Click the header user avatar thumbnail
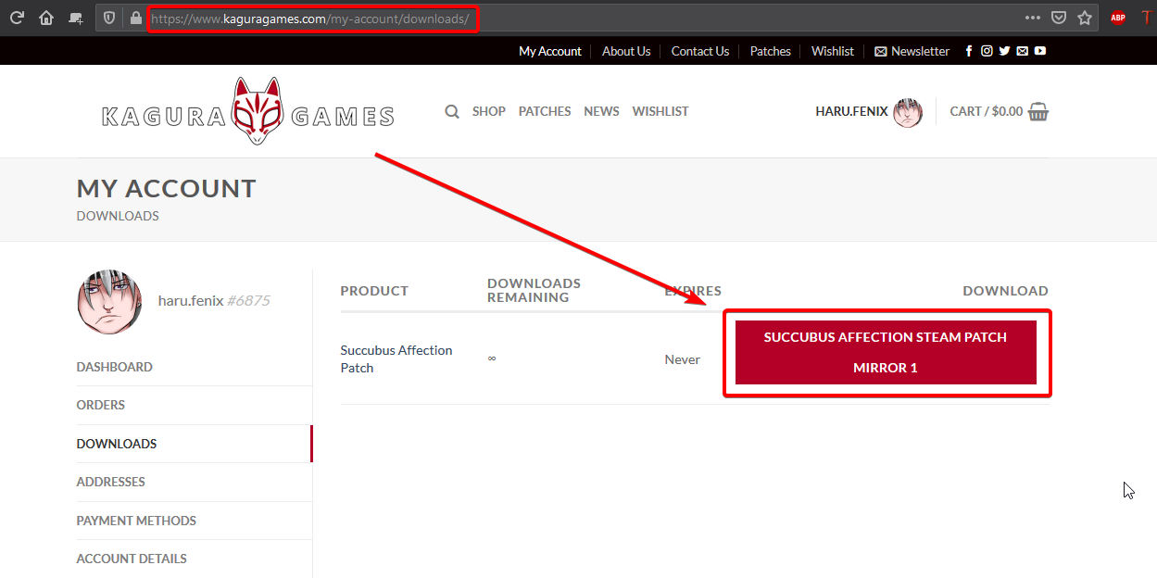Image resolution: width=1157 pixels, height=578 pixels. coord(908,112)
